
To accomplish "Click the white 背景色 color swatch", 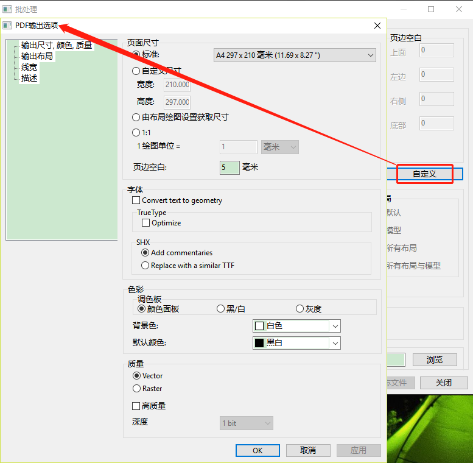I will coord(259,326).
